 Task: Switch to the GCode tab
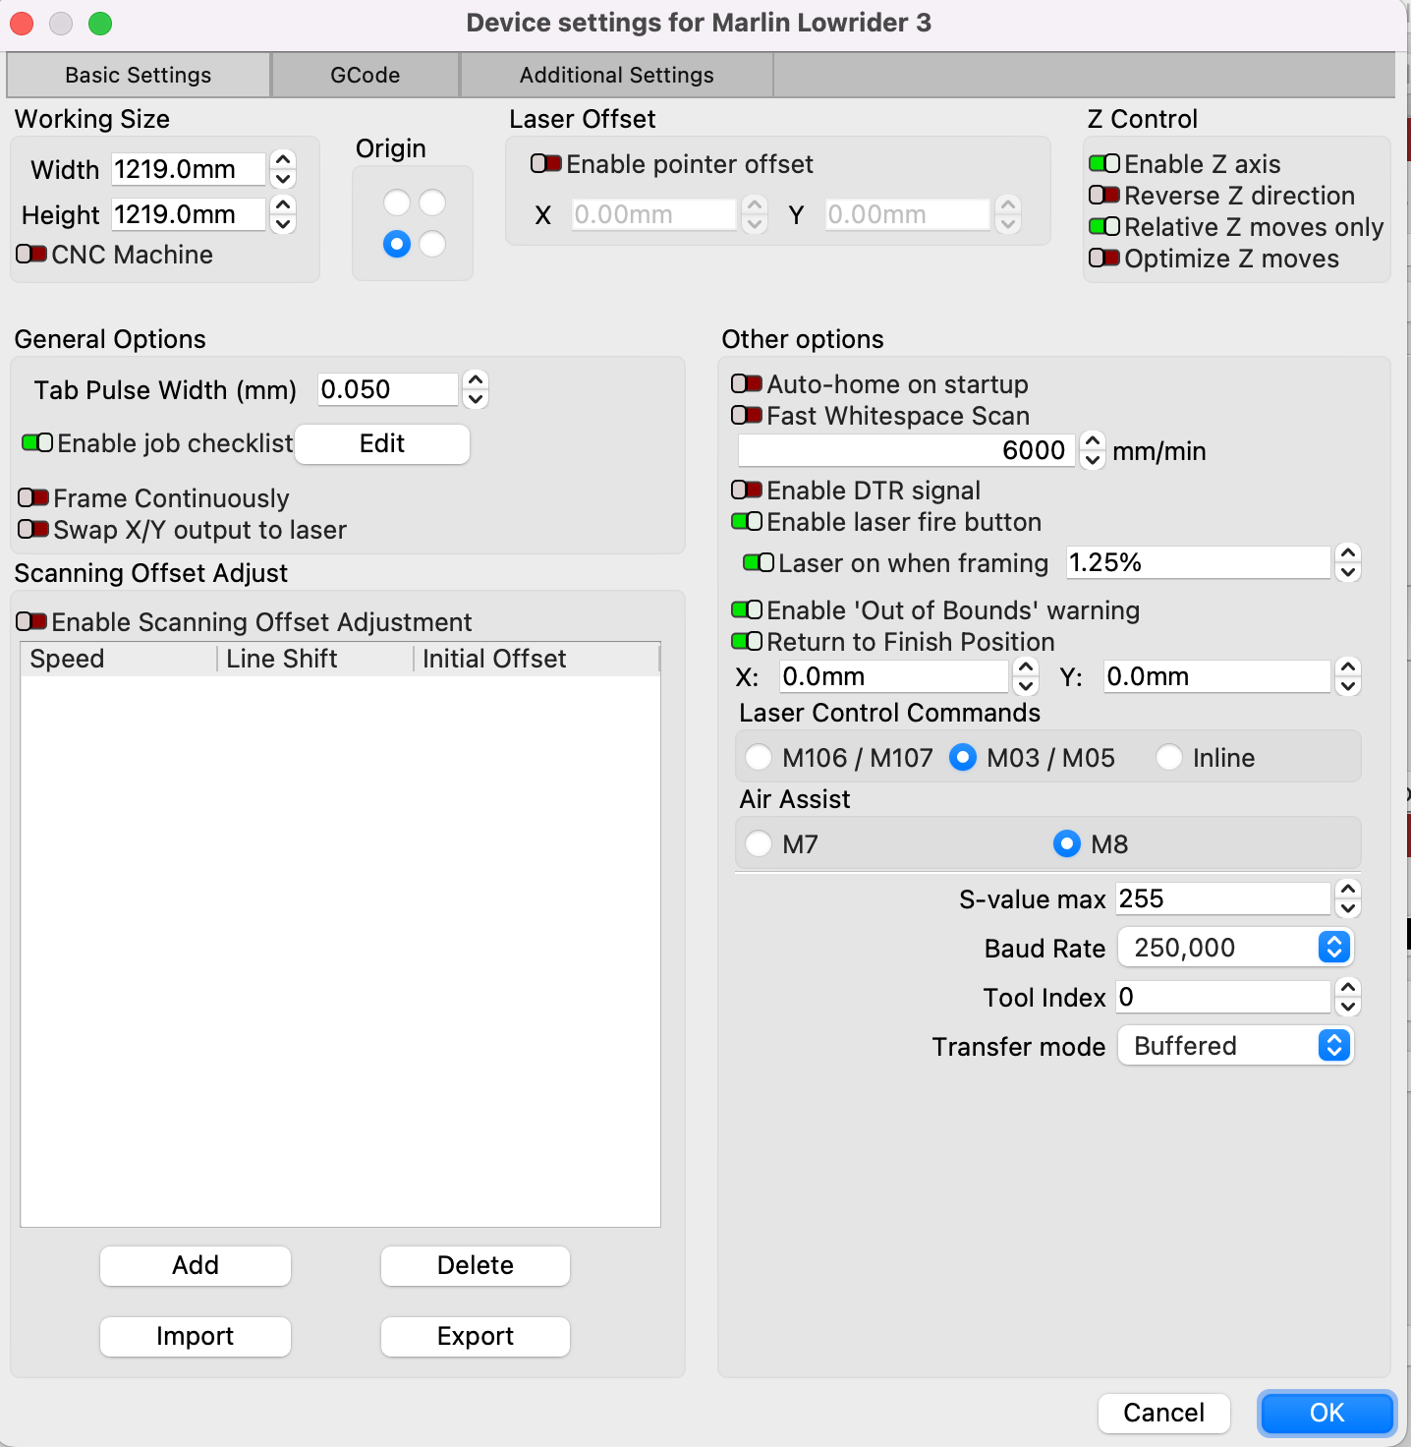366,76
